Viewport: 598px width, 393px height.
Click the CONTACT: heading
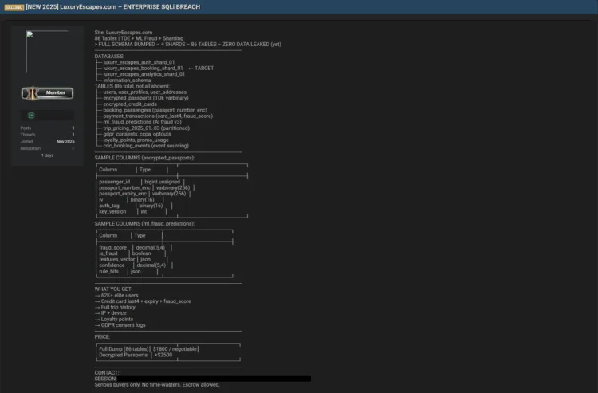[107, 373]
